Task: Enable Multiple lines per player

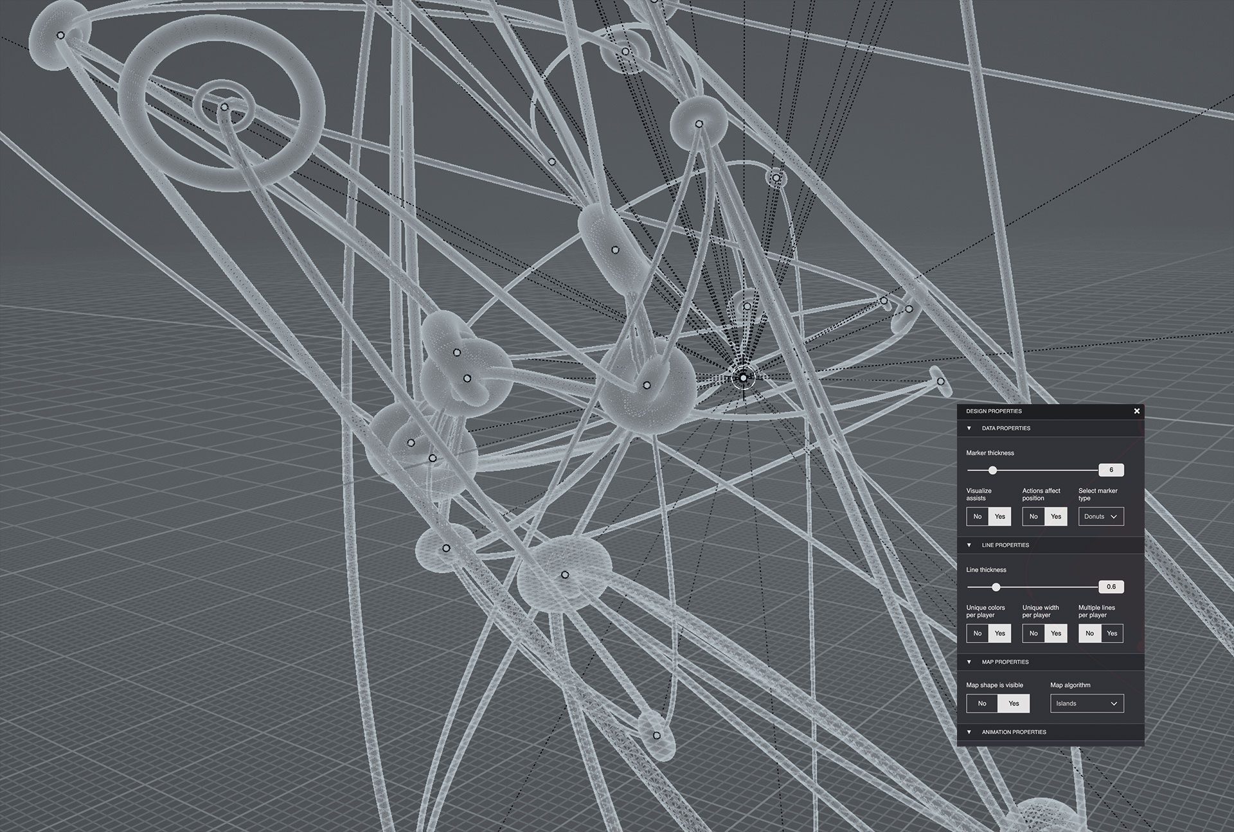Action: [x=1112, y=633]
